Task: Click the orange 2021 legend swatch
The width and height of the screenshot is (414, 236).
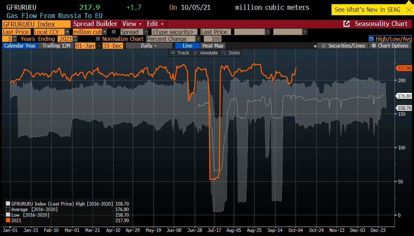Action: [x=8, y=220]
